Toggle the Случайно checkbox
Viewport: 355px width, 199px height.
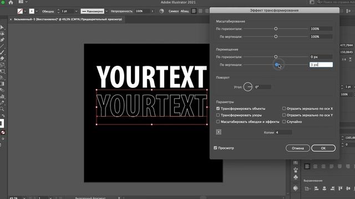tap(284, 122)
